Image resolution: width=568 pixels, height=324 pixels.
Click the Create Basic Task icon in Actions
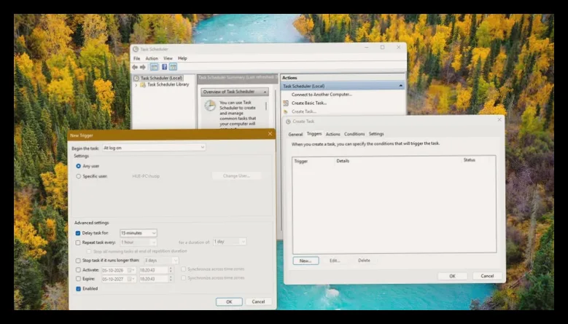click(286, 103)
